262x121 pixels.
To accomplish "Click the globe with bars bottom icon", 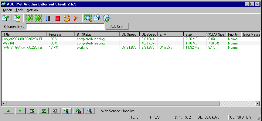I will click(67, 111).
